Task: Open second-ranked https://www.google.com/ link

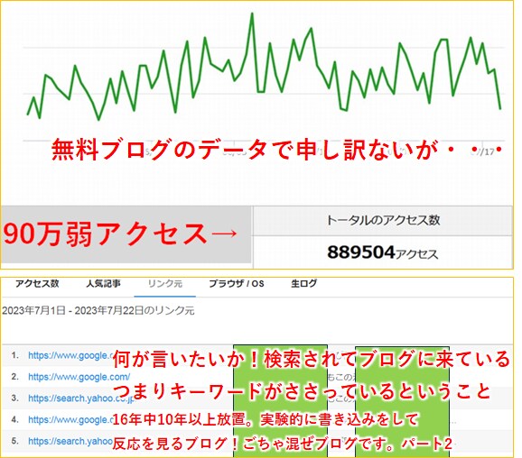Action: pyautogui.click(x=79, y=377)
